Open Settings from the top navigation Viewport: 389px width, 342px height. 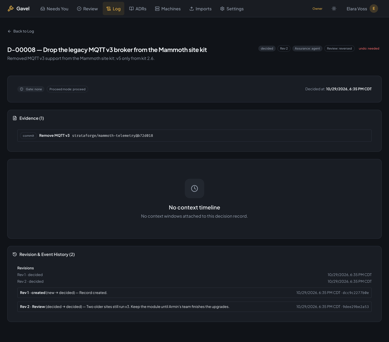[x=232, y=9]
